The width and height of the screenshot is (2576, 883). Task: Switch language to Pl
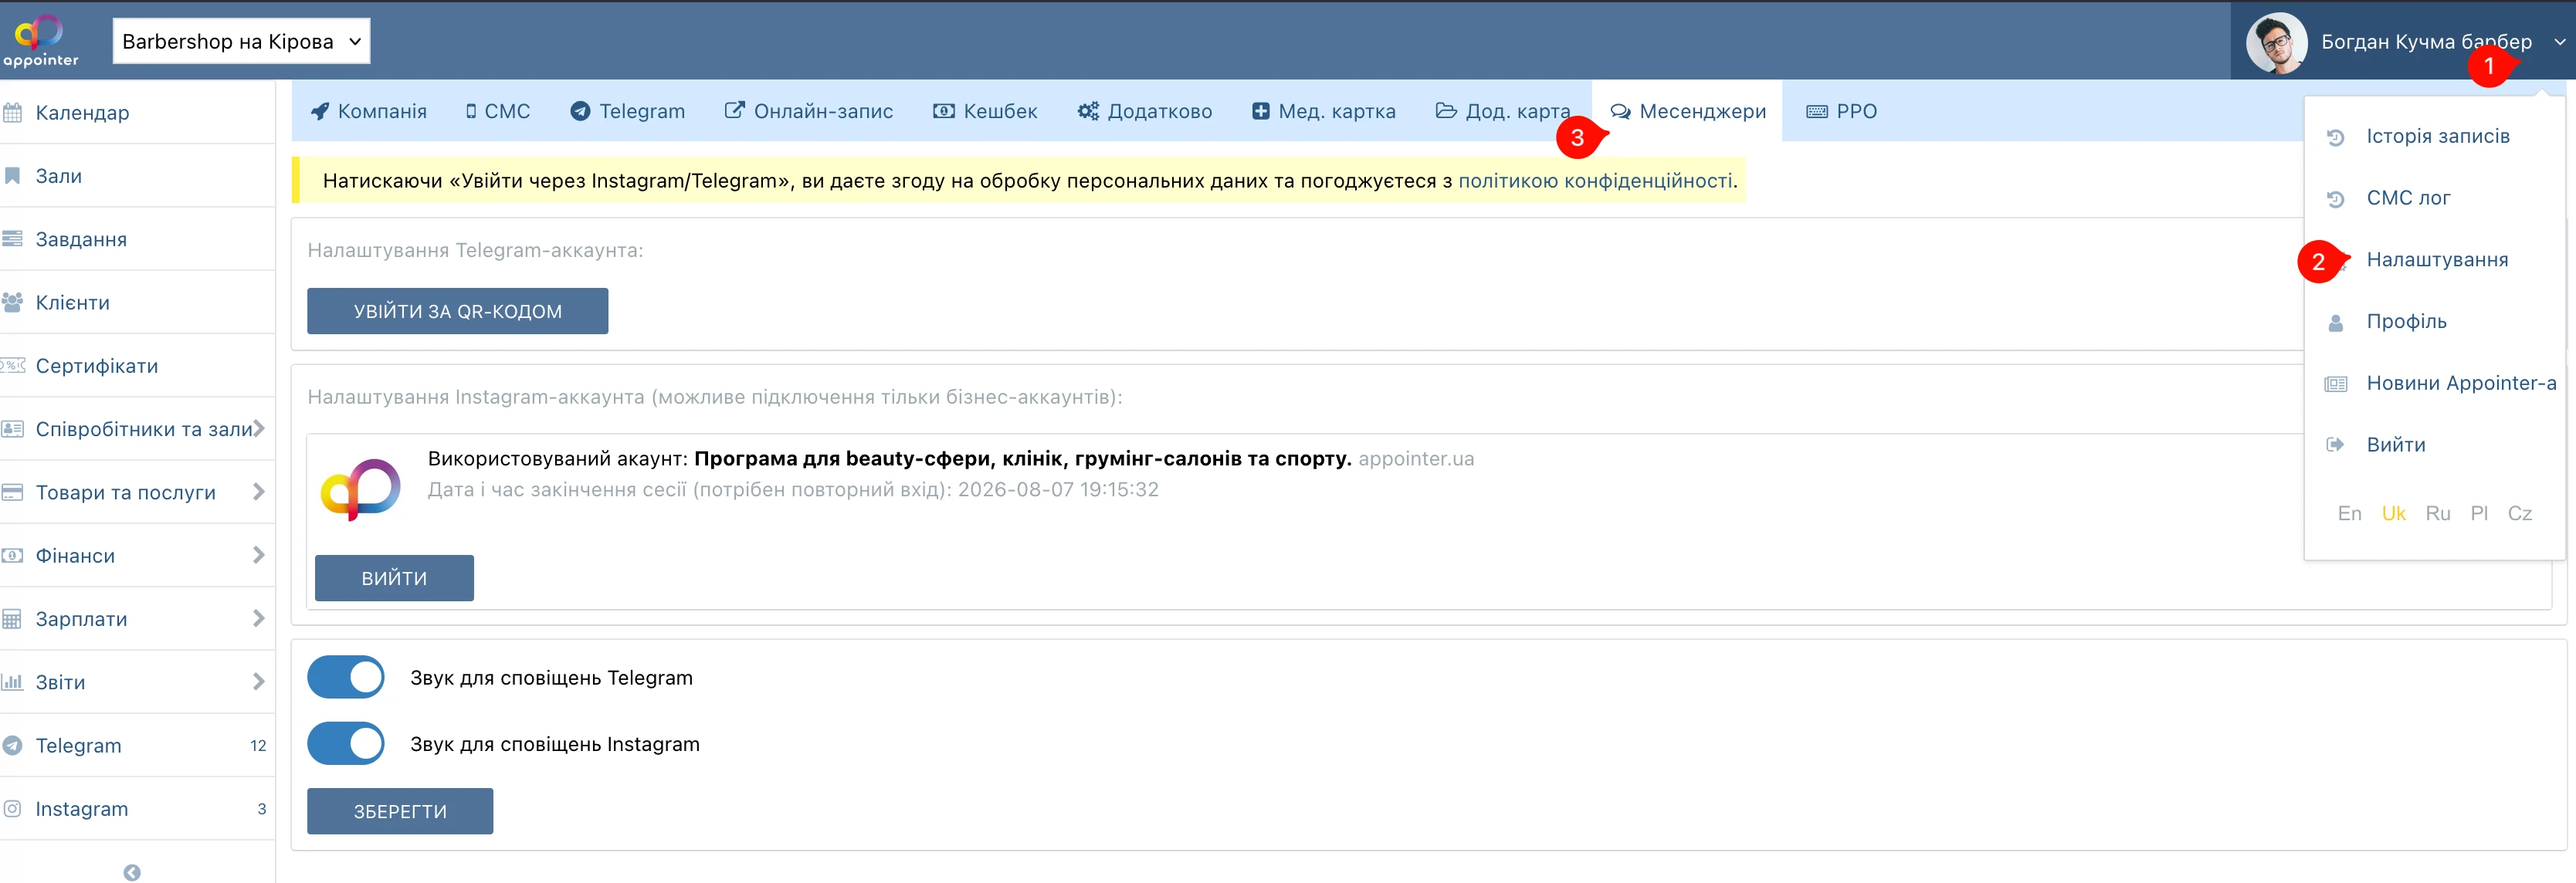coord(2479,514)
